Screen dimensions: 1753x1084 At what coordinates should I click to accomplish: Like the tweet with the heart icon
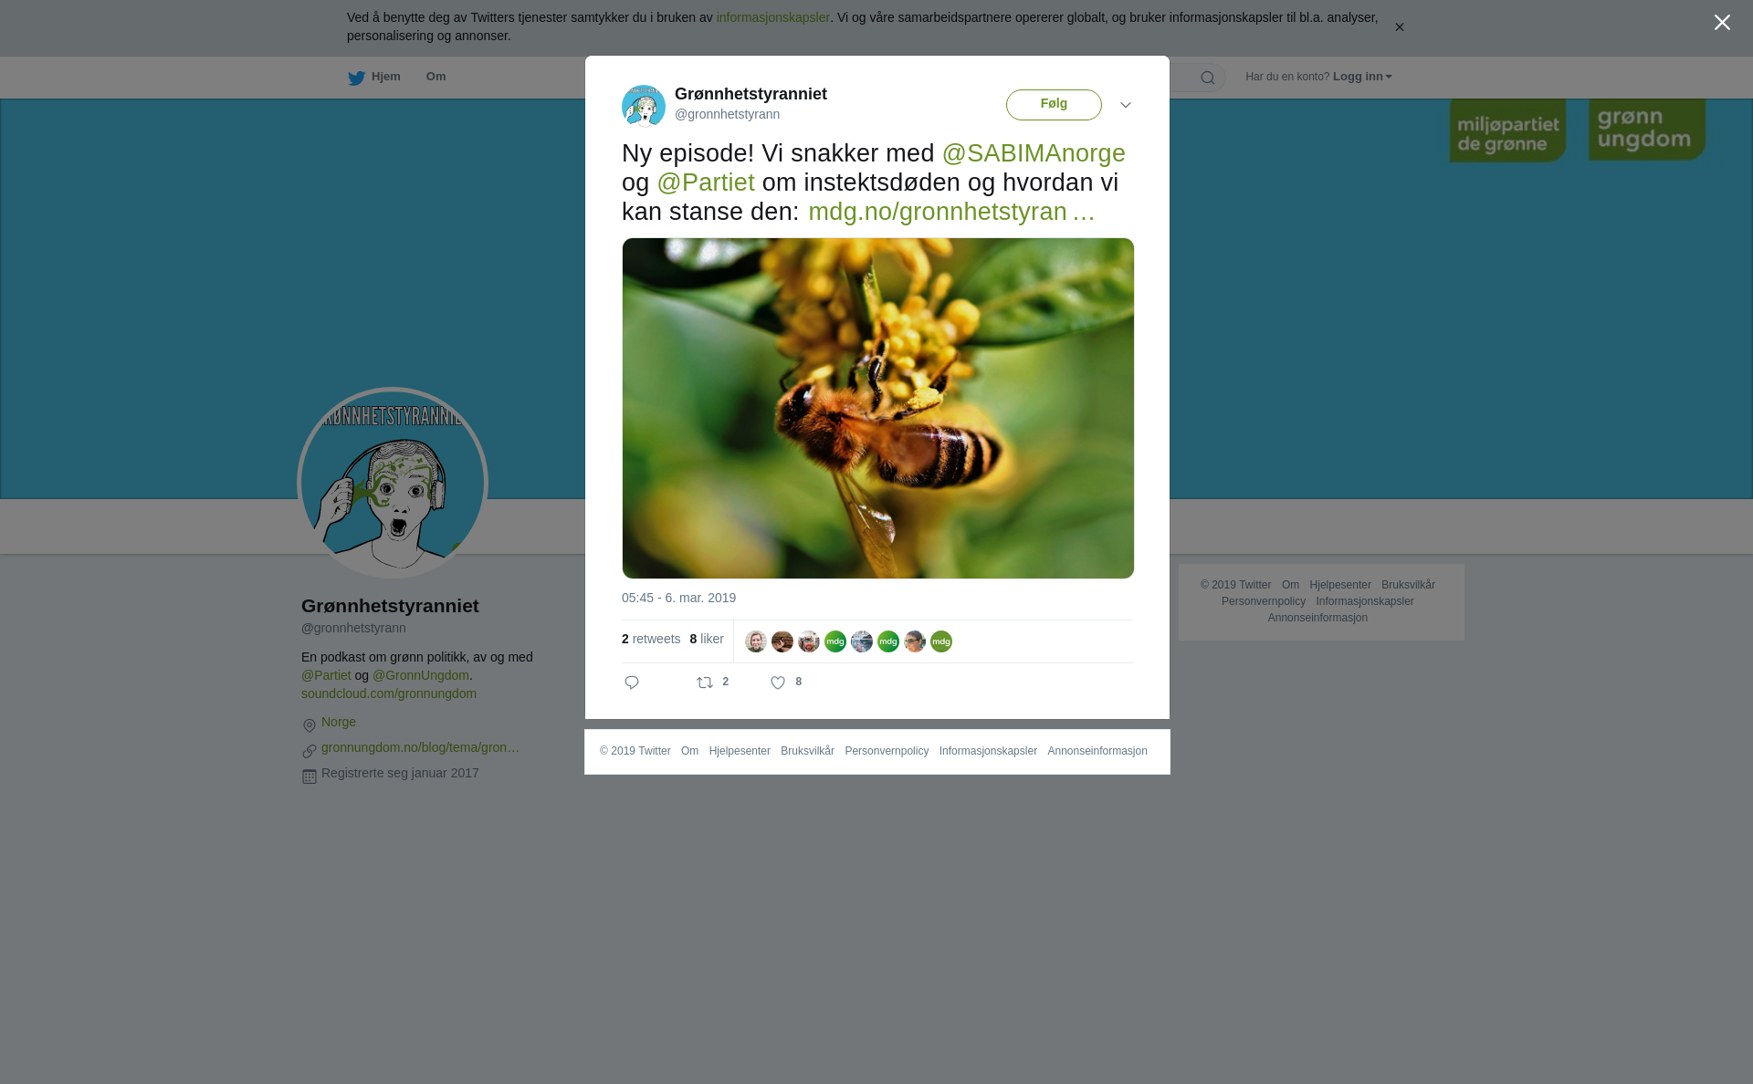[778, 683]
